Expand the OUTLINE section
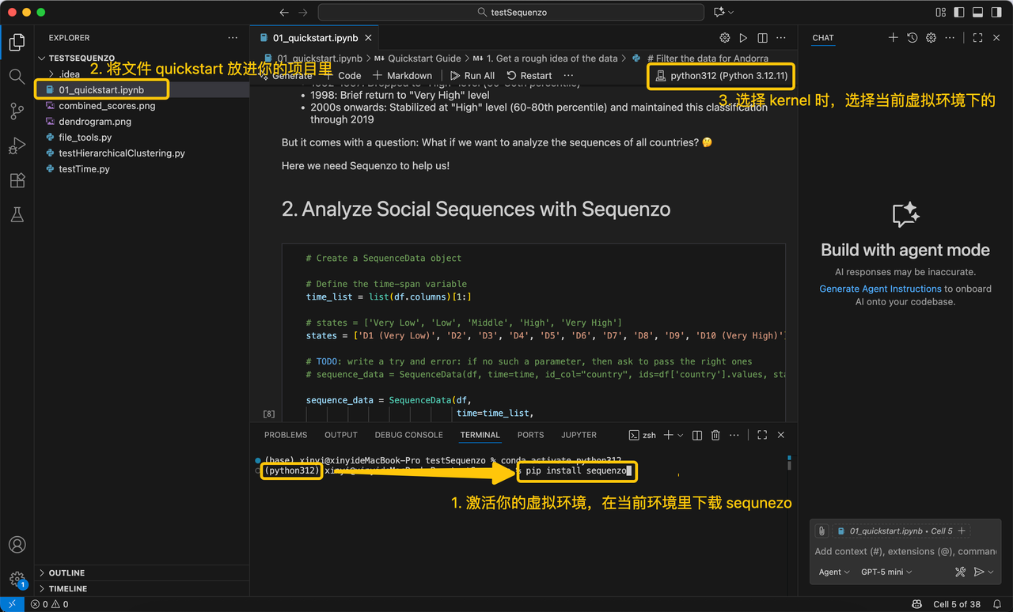 click(x=66, y=572)
